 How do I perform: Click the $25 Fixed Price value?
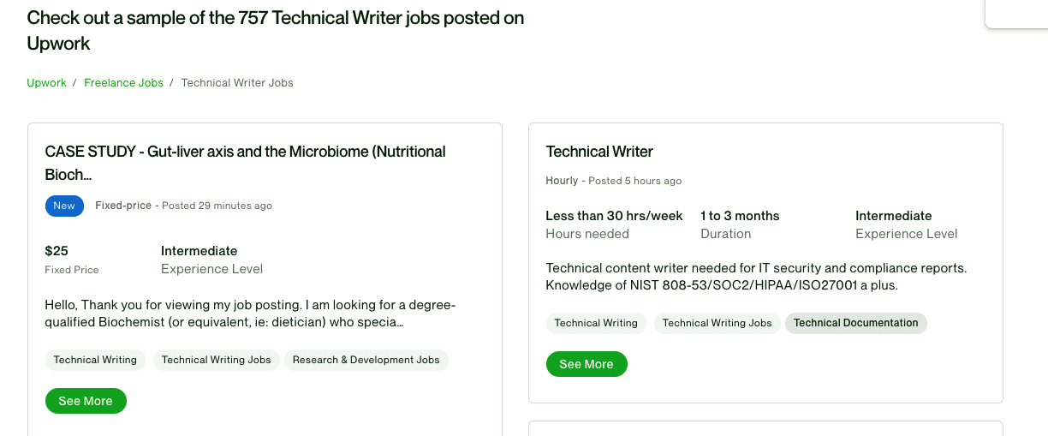tap(57, 251)
